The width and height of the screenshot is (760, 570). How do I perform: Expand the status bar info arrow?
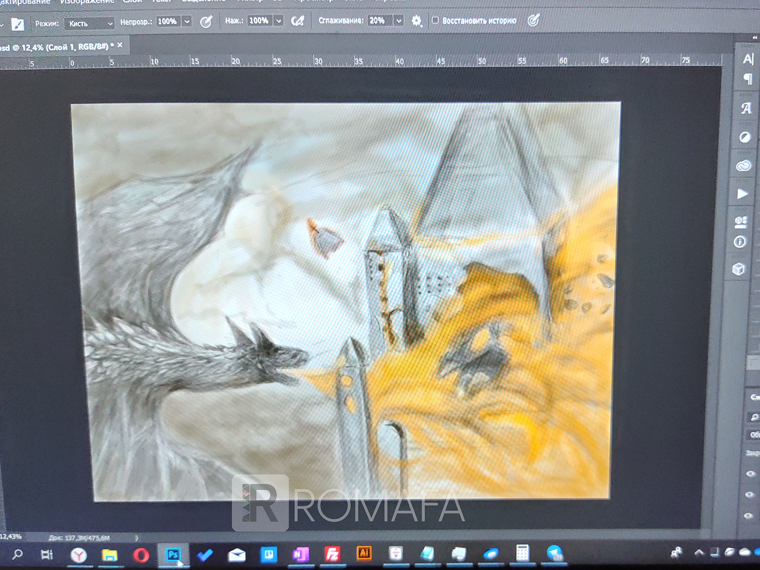[136, 538]
